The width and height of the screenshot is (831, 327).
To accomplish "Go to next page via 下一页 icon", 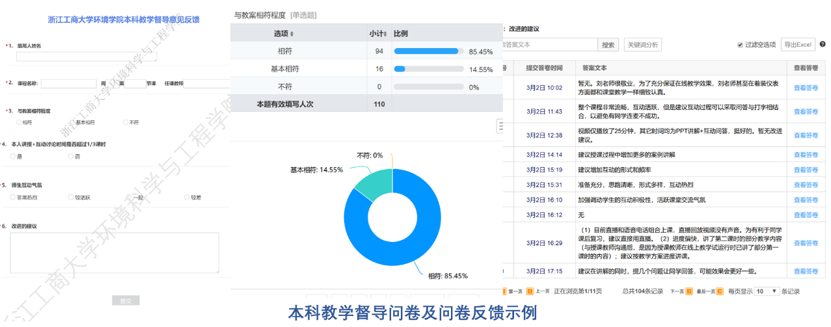I will click(687, 291).
